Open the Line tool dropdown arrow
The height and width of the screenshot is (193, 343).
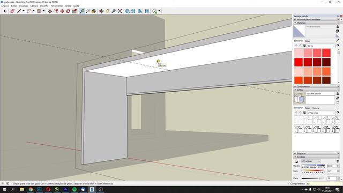(24, 11)
